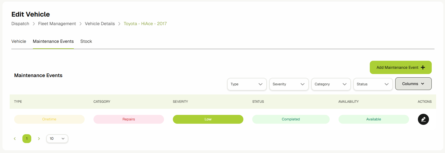Viewport: 445px width, 153px height.
Task: Switch to the Vehicle tab
Action: point(19,41)
